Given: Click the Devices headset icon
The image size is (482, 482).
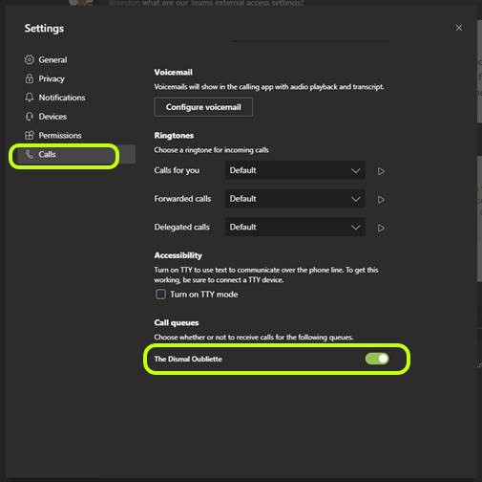Looking at the screenshot, I should click(30, 117).
